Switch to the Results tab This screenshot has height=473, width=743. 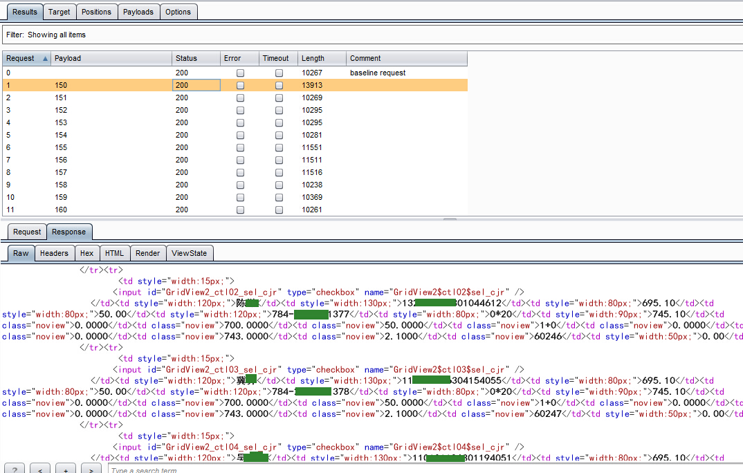(x=25, y=12)
